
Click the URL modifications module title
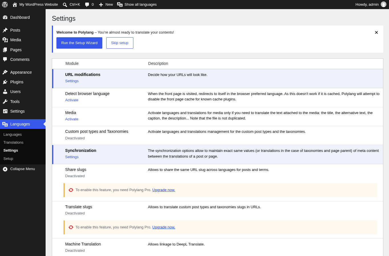point(83,75)
